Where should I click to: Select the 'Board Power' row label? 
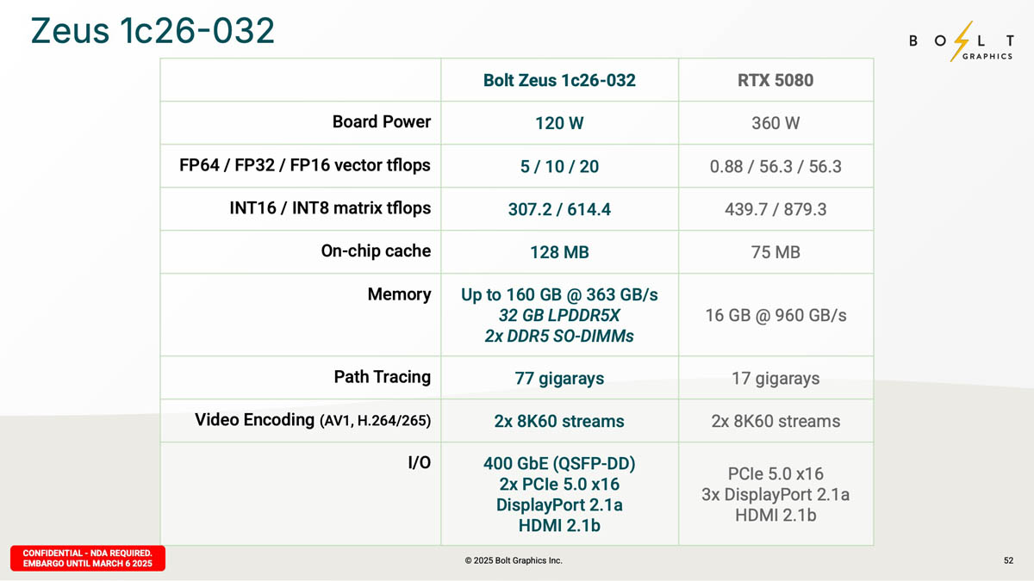click(x=382, y=121)
